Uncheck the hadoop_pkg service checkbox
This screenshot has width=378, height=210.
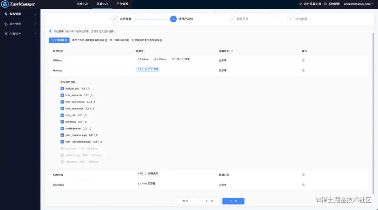(62, 89)
